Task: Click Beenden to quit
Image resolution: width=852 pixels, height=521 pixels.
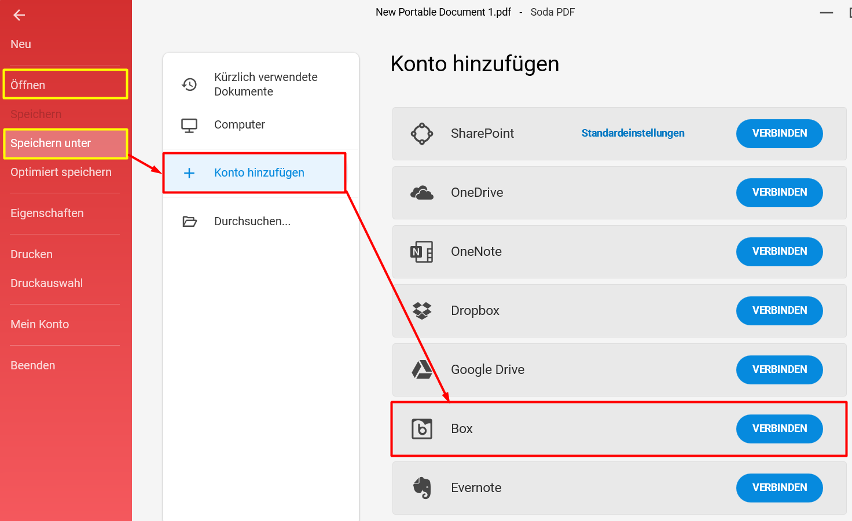Action: pos(32,365)
